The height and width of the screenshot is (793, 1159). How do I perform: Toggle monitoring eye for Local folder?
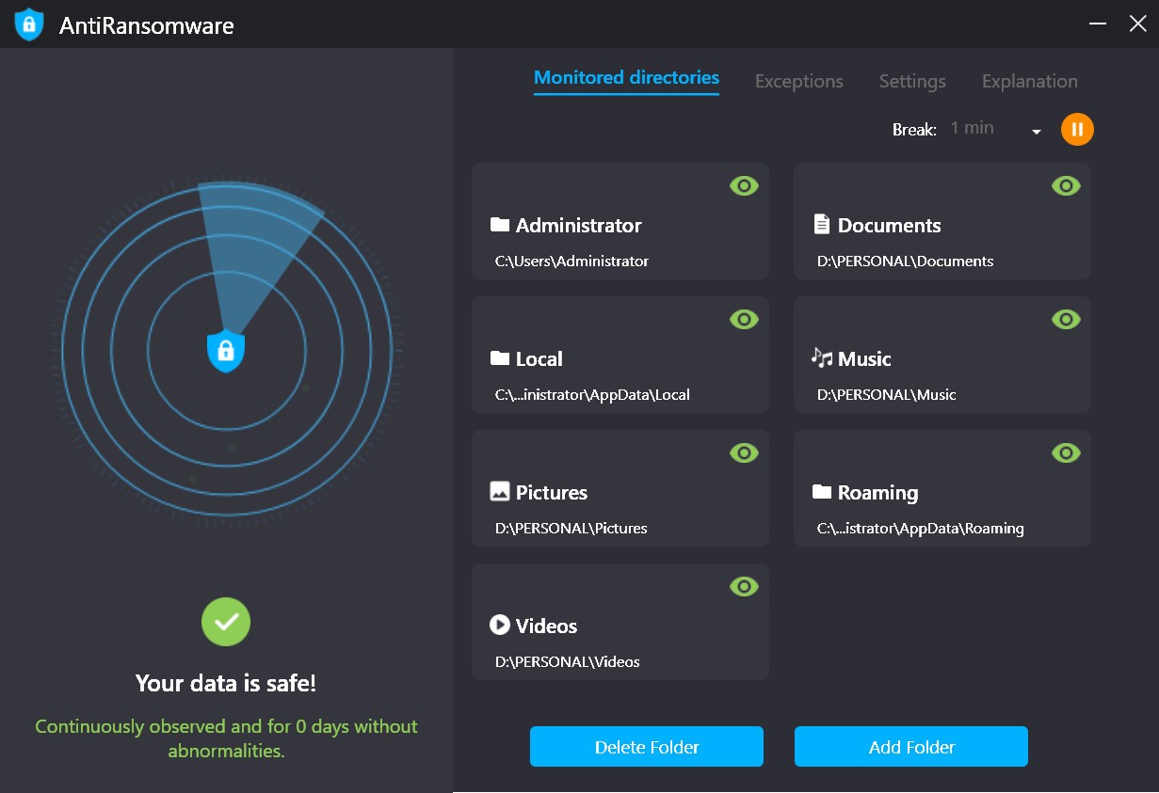tap(744, 320)
